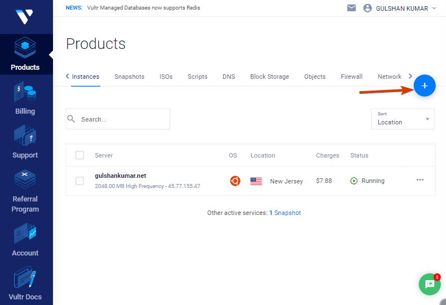446x305 pixels.
Task: Click the Running status play icon
Action: pos(354,181)
